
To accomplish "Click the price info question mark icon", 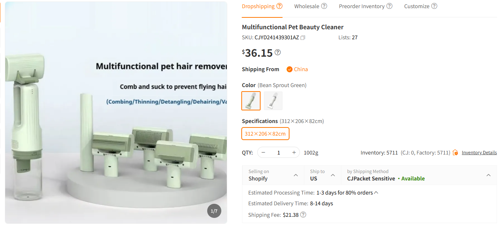I will pyautogui.click(x=278, y=52).
